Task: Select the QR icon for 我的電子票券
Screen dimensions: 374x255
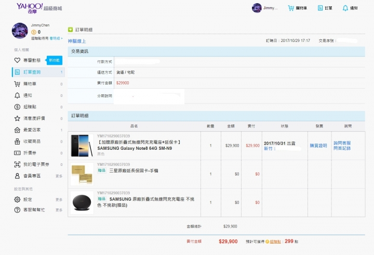Action: (17, 164)
